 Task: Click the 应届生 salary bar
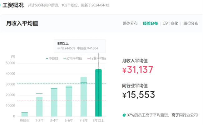[x=25, y=114]
